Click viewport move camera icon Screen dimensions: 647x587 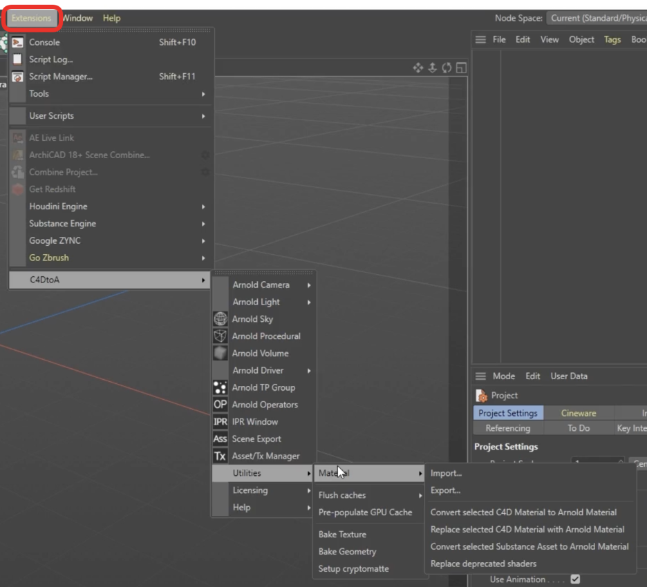tap(418, 68)
